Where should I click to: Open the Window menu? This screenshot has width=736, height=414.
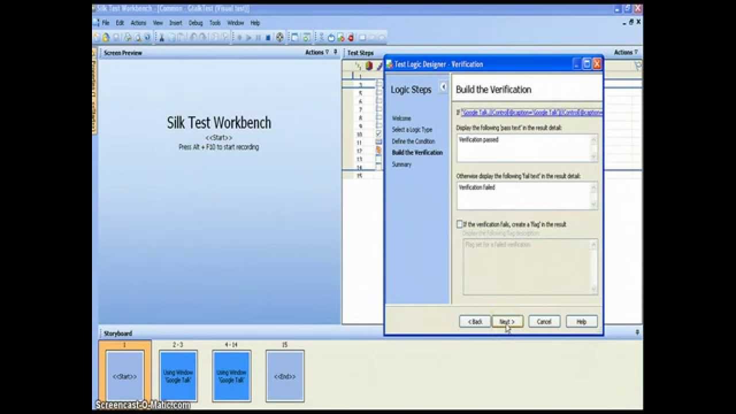tap(236, 23)
